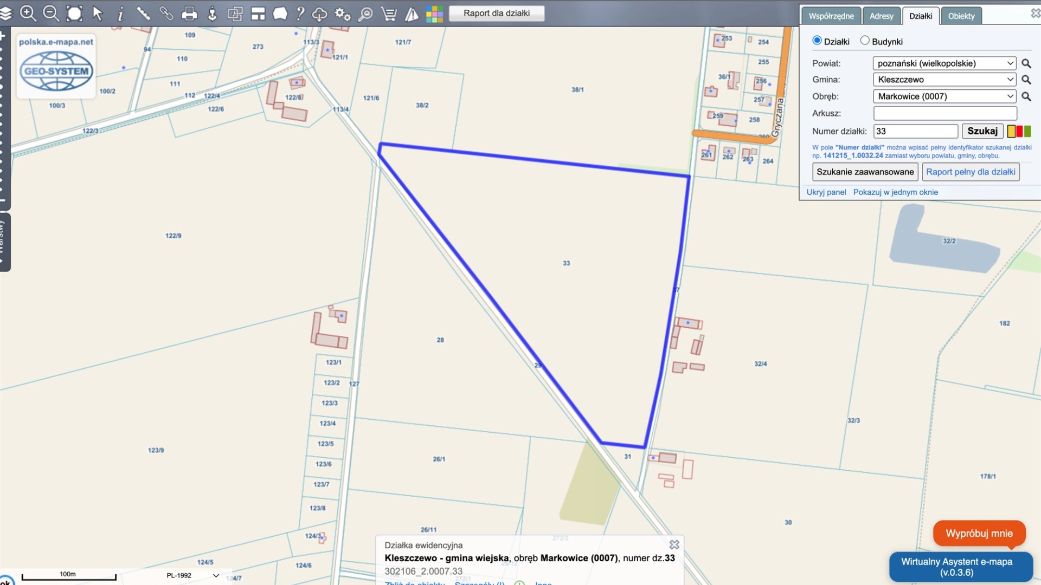Click the yellow color swatch beside Szukaj

(x=1011, y=131)
